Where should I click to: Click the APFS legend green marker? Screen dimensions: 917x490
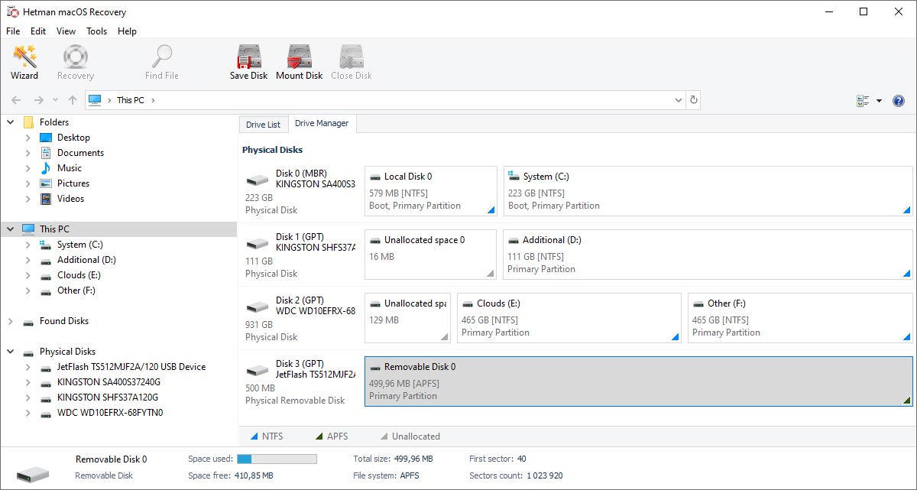[319, 436]
